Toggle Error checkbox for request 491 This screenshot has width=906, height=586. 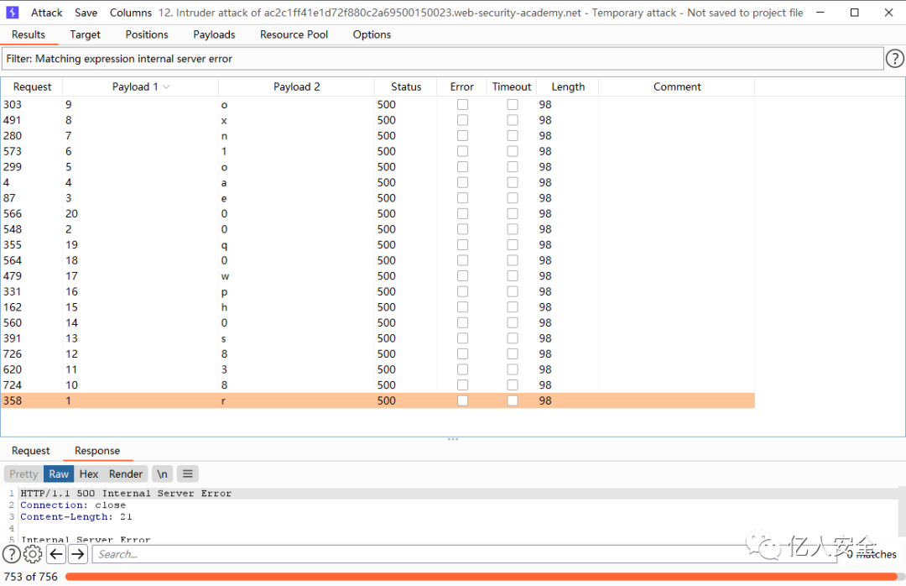point(462,120)
